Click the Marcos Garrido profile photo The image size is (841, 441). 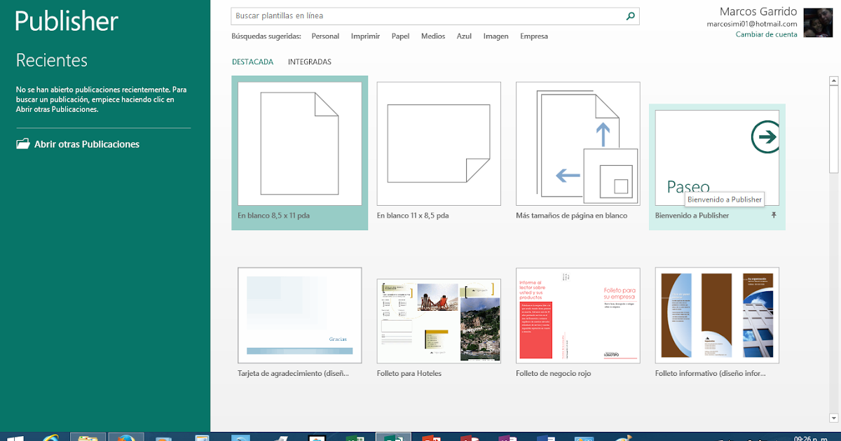tap(818, 22)
